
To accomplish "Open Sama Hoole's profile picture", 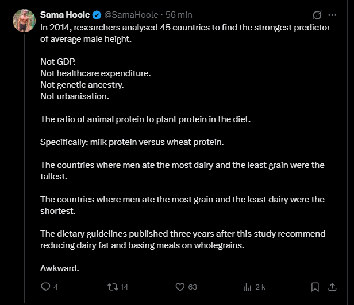I will tap(24, 21).
